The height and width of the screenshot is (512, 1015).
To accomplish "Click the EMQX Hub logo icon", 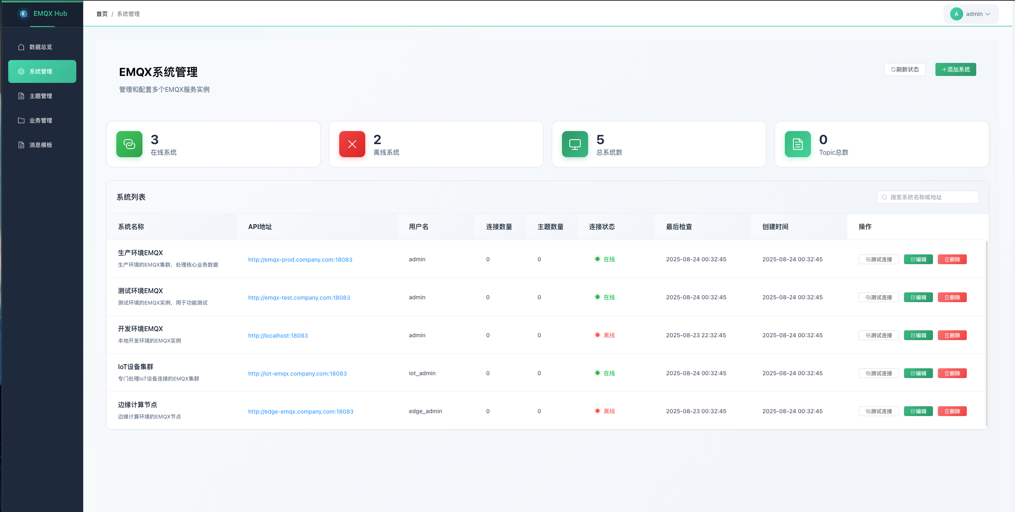I will [x=23, y=13].
